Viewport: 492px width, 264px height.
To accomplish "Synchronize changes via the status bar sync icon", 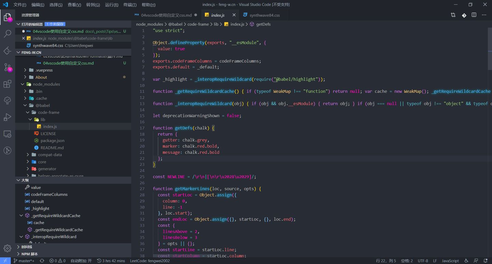I will point(42,261).
